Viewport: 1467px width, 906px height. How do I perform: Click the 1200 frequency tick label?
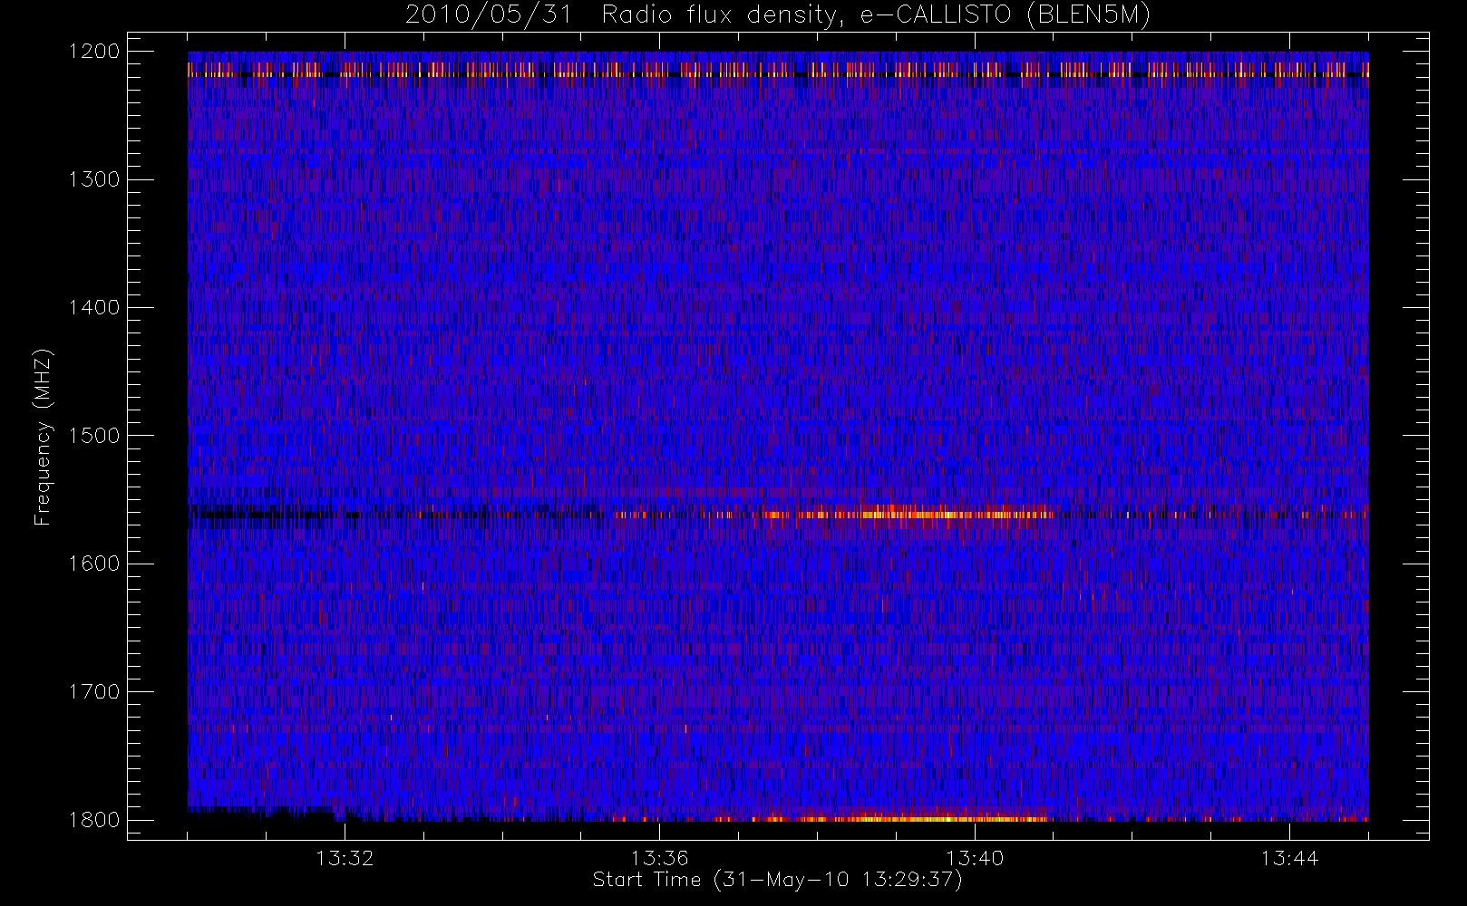[94, 52]
